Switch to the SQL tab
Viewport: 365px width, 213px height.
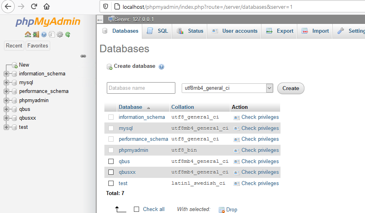158,31
